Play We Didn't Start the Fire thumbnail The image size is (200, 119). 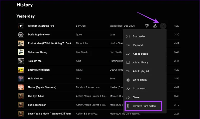pos(21,26)
